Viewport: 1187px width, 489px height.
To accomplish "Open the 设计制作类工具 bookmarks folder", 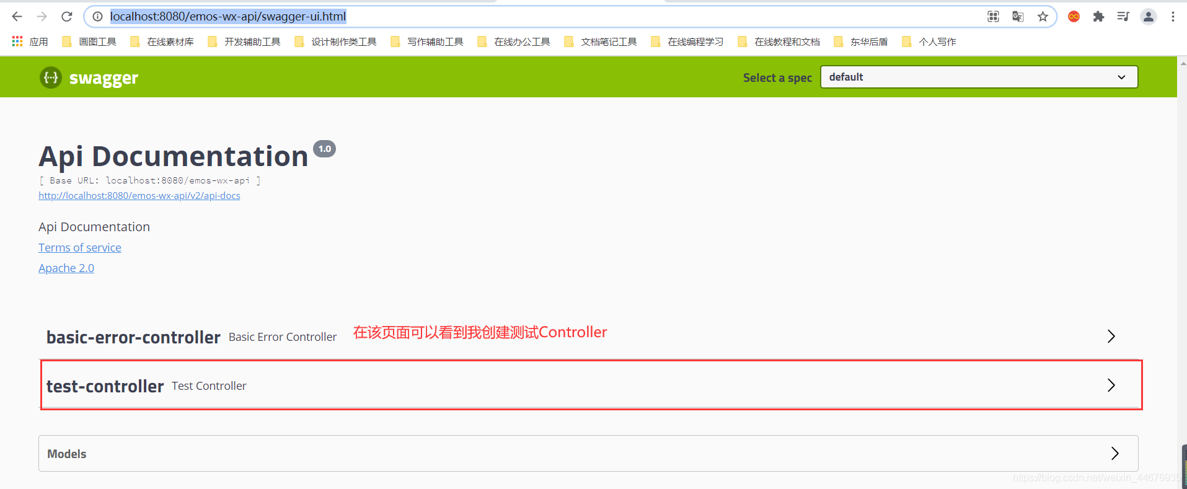I will pos(335,42).
